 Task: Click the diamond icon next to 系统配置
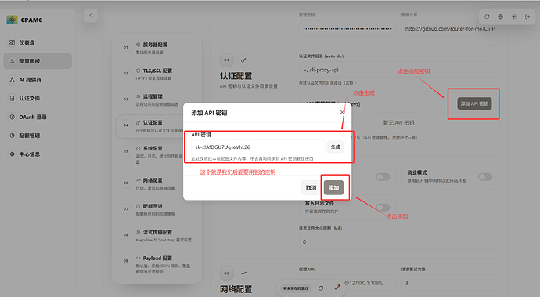(138, 148)
